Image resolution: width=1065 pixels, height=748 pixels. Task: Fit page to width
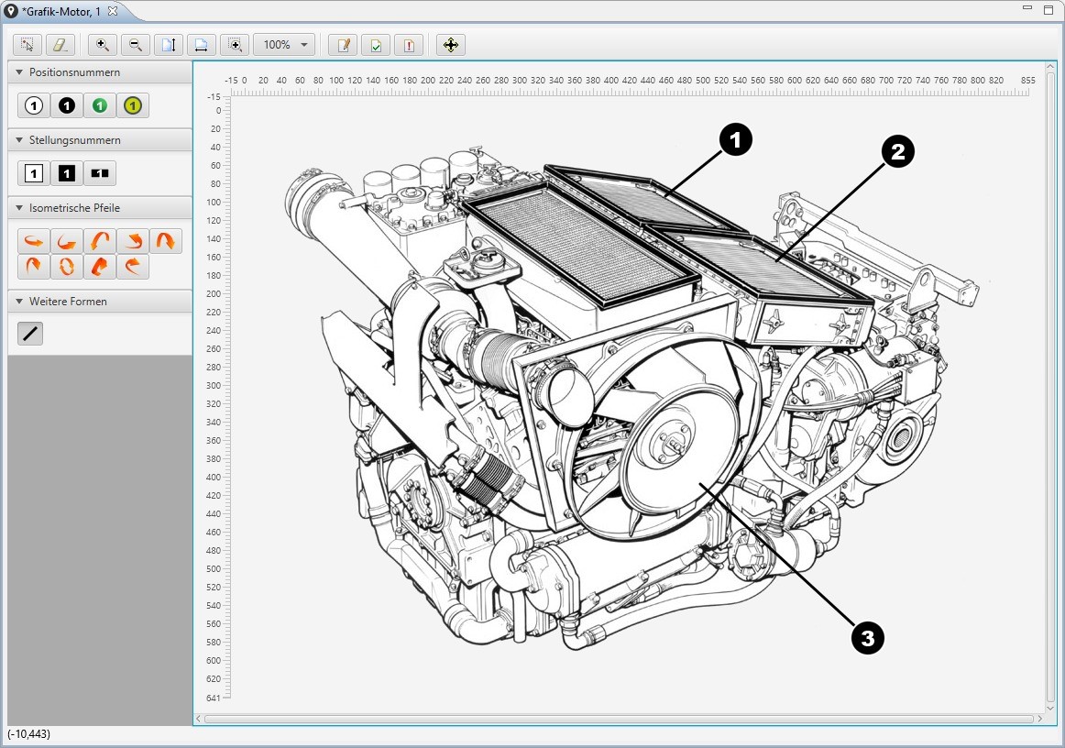pyautogui.click(x=202, y=45)
